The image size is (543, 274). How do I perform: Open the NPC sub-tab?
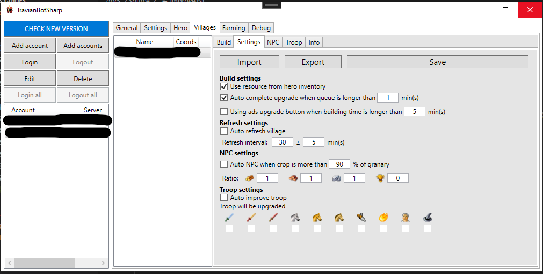273,42
